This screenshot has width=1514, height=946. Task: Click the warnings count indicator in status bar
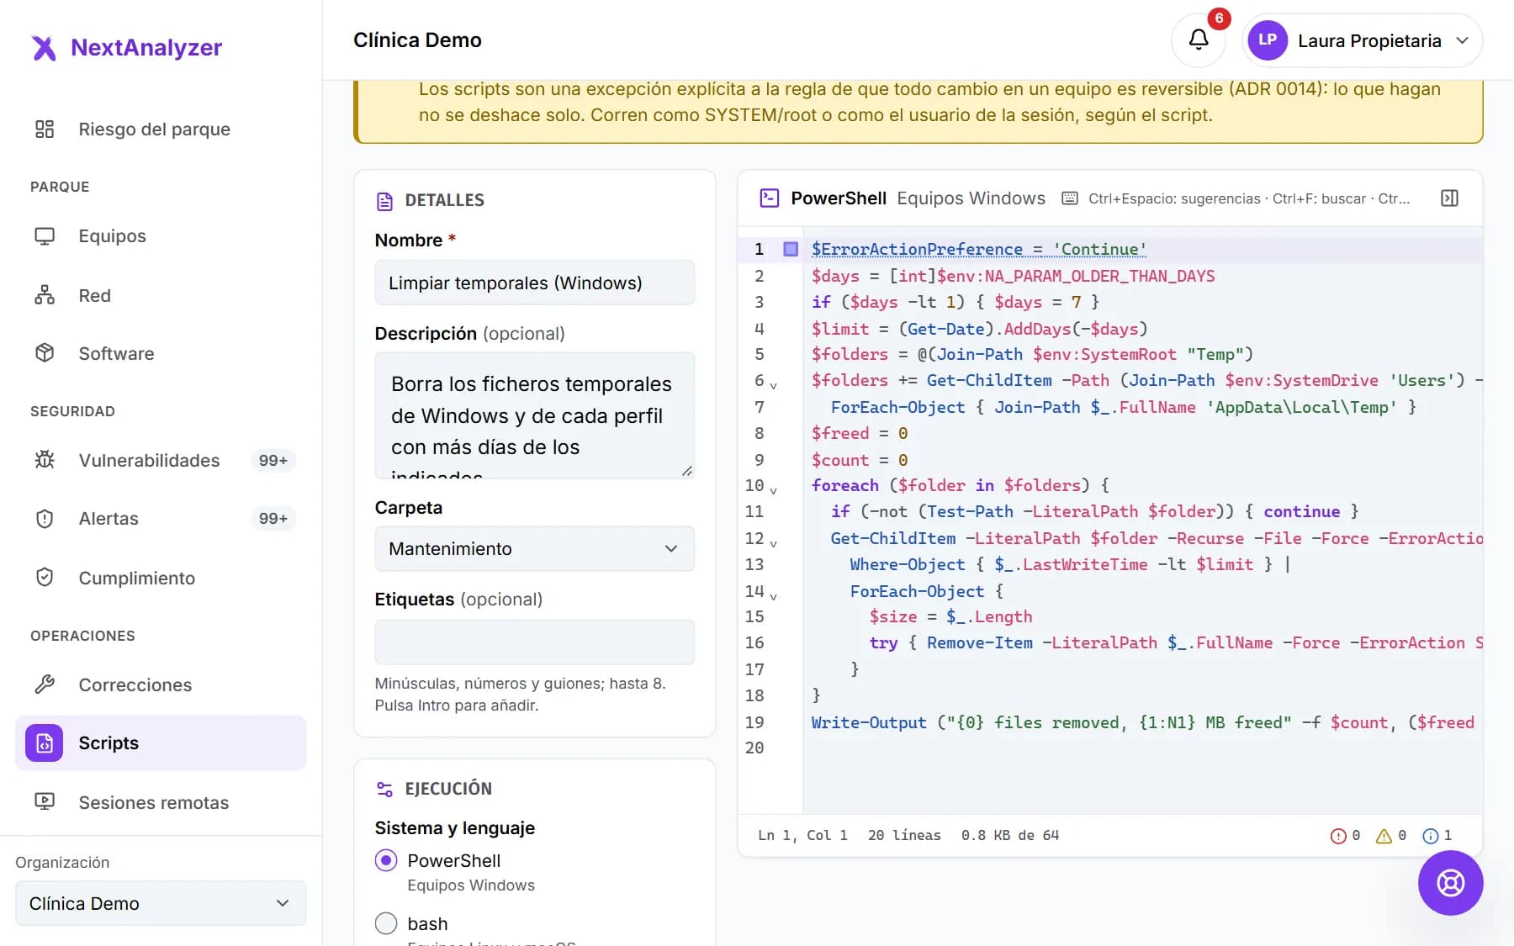(1390, 835)
